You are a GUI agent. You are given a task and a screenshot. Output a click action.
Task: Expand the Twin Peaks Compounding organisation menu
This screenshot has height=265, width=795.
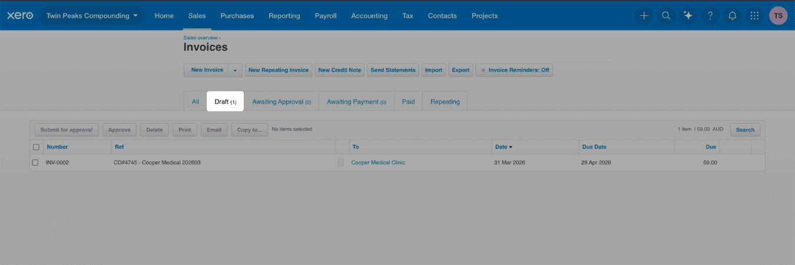point(92,16)
